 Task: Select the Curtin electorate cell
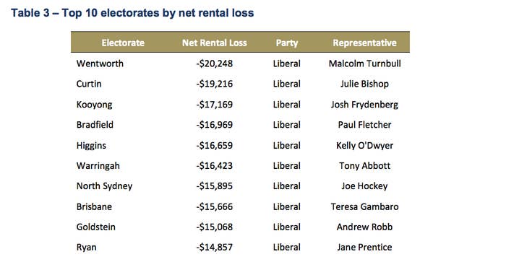[x=89, y=84]
